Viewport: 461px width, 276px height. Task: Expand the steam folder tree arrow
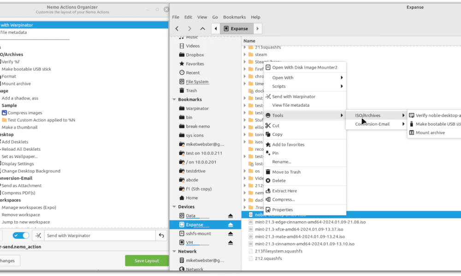point(245,54)
